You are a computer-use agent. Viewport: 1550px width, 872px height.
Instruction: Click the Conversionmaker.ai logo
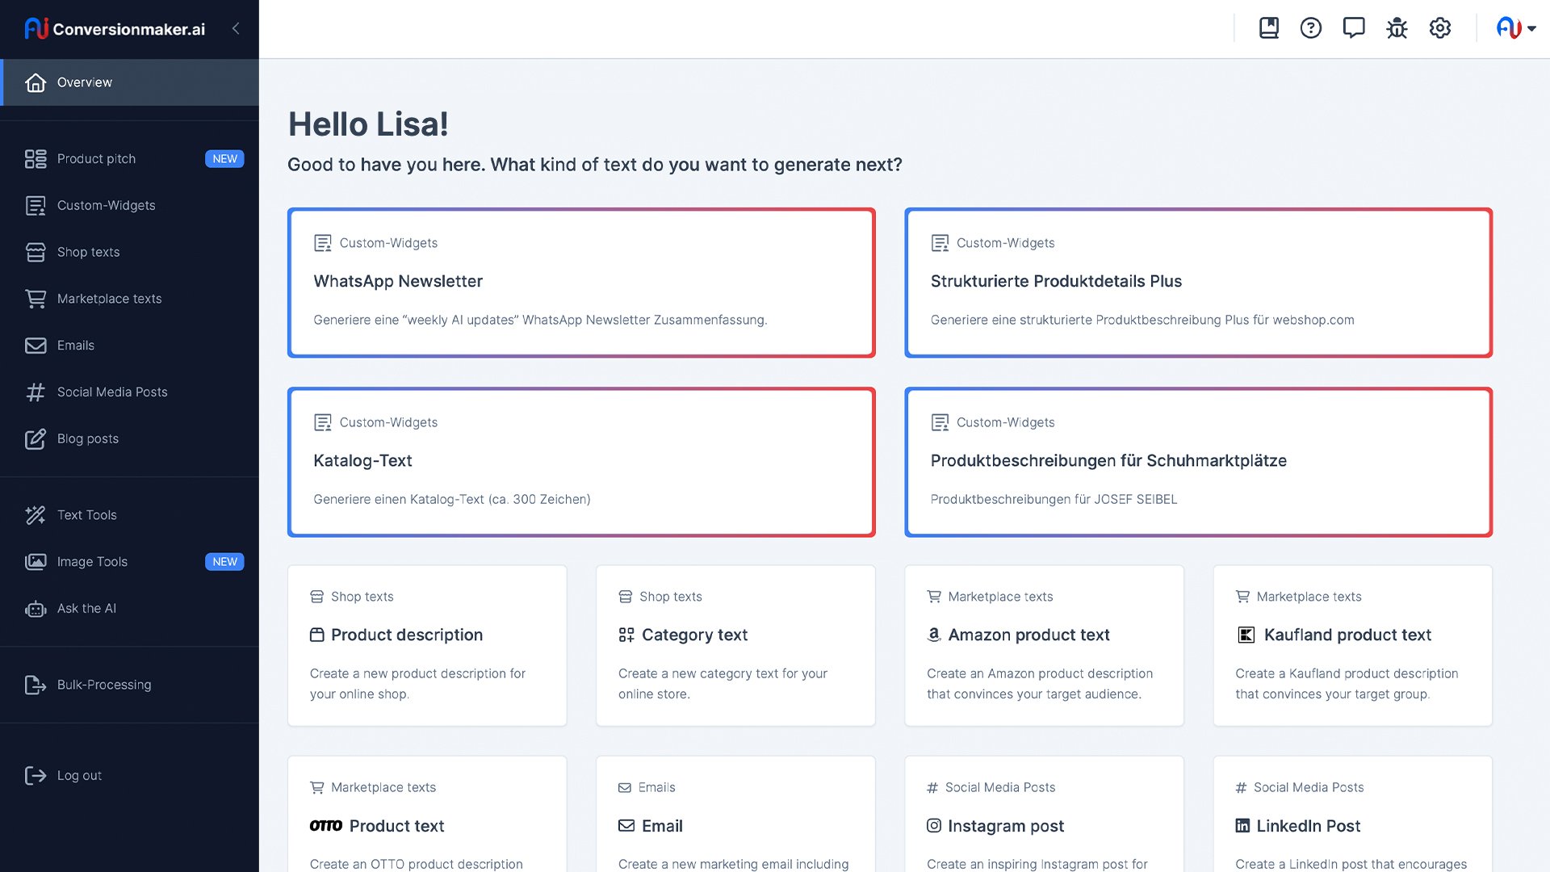115,29
